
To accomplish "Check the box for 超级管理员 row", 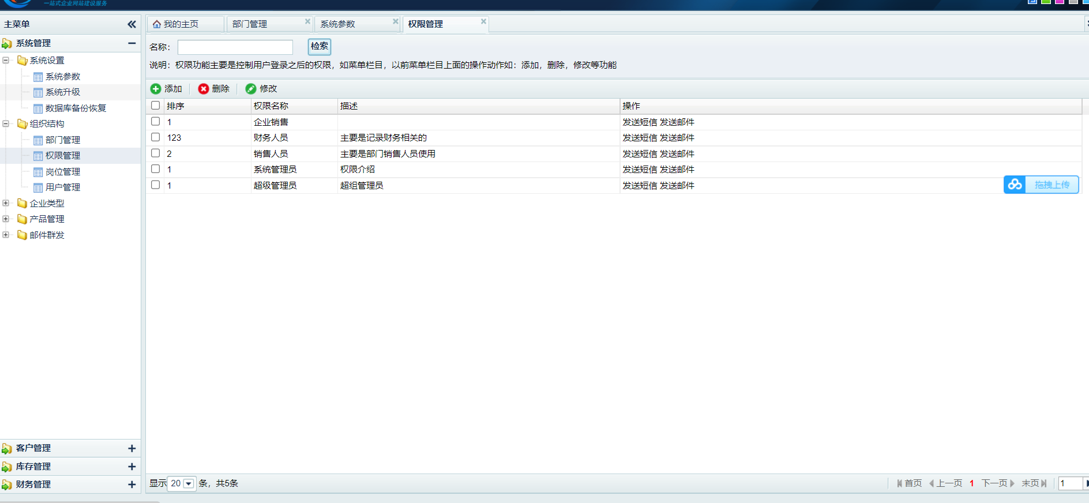I will click(x=155, y=185).
